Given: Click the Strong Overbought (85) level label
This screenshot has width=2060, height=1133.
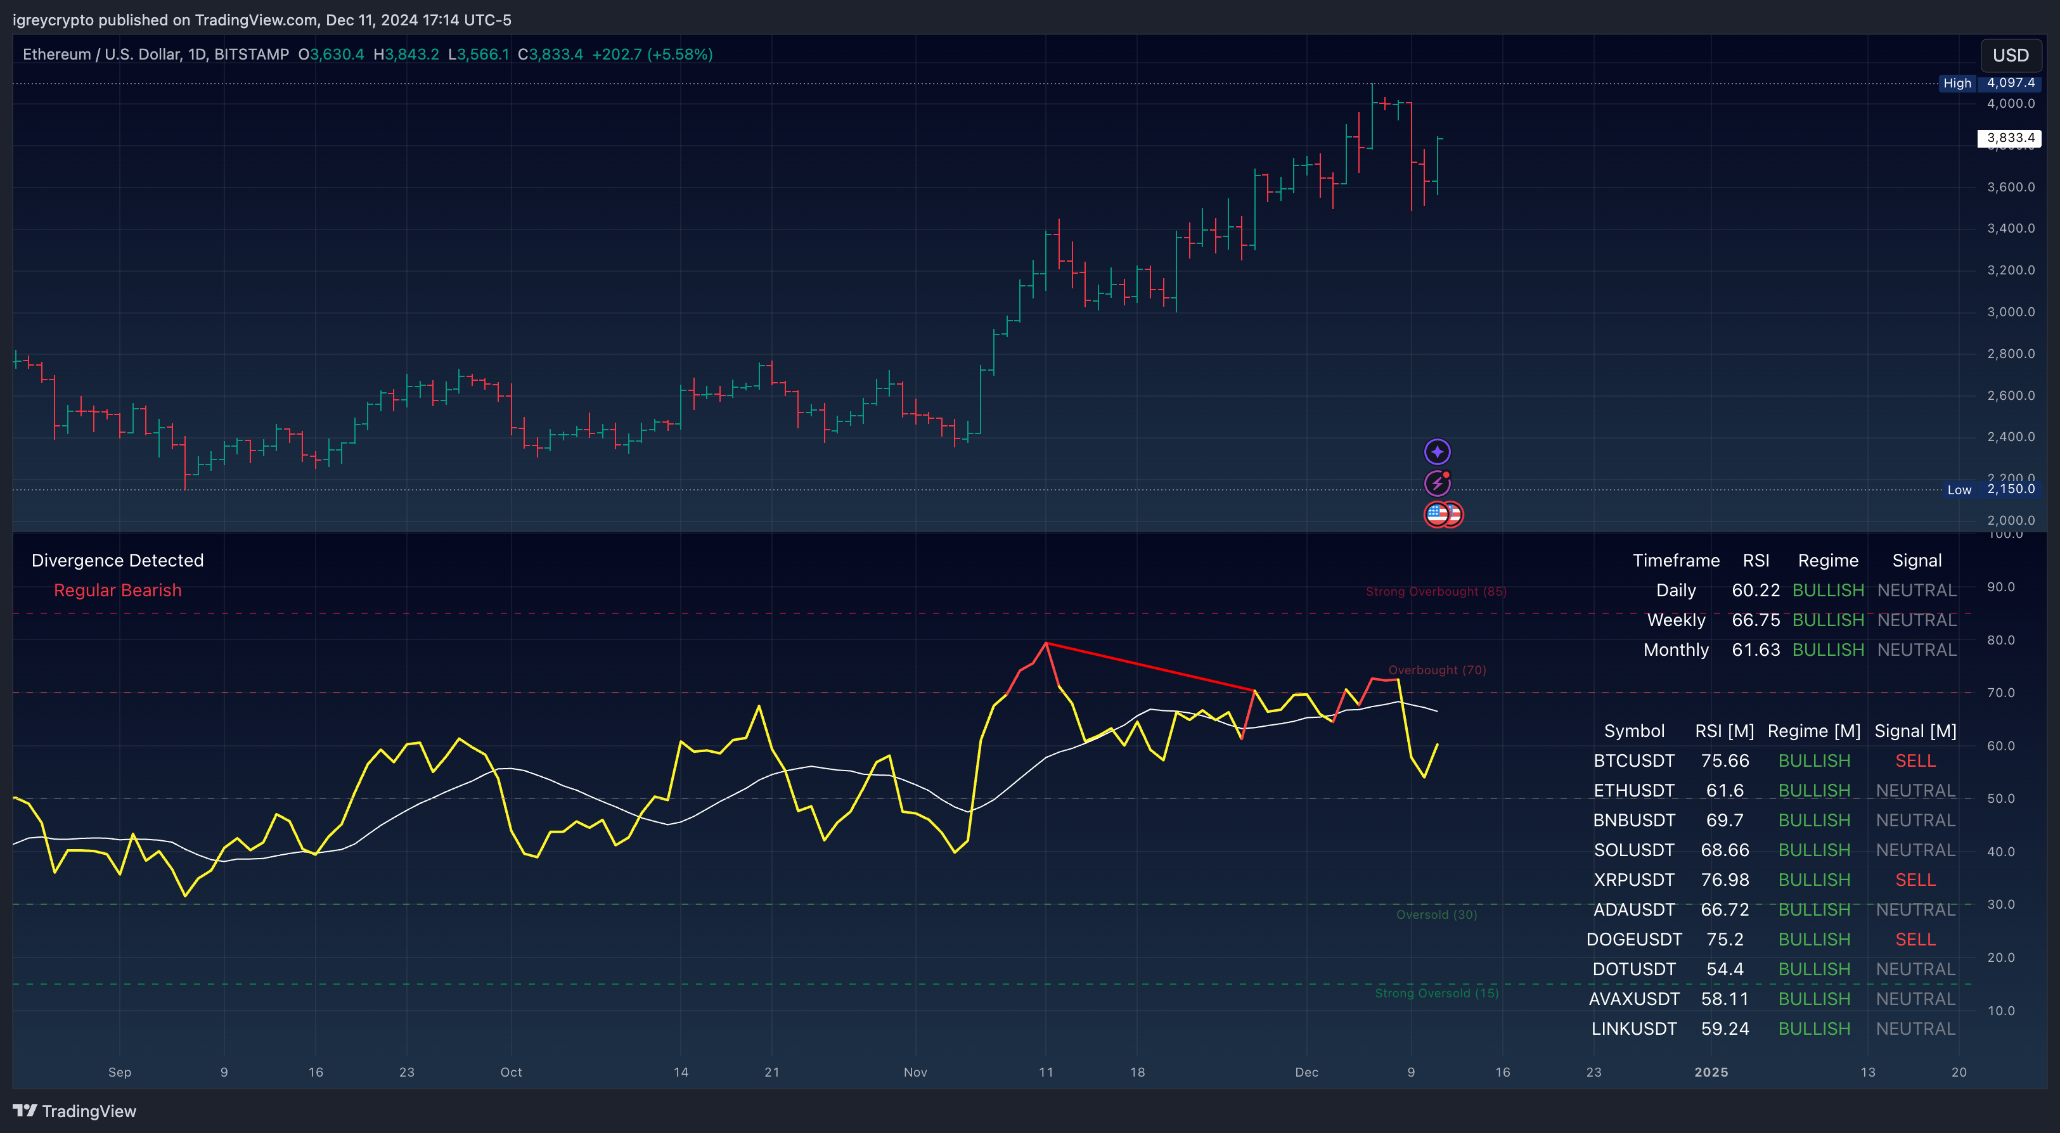Looking at the screenshot, I should pyautogui.click(x=1436, y=592).
